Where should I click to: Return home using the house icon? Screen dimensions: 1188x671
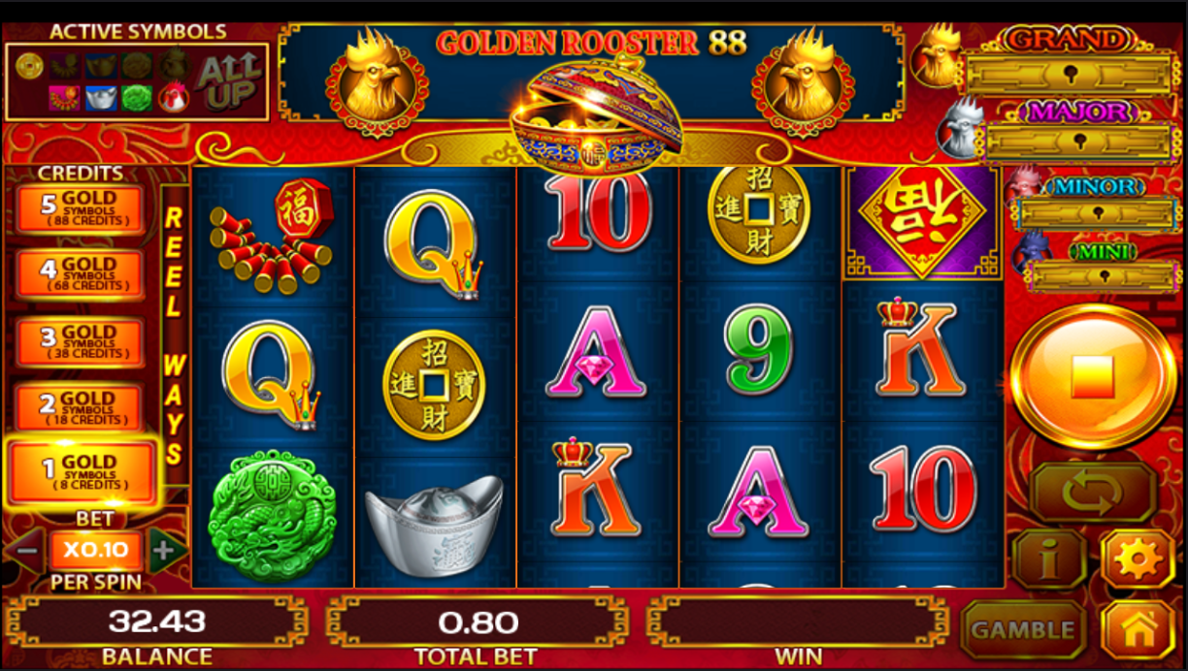pyautogui.click(x=1138, y=630)
